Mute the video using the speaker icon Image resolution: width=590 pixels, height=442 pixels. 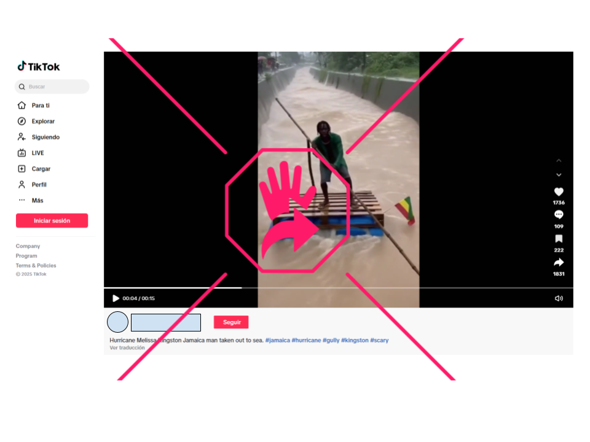[558, 298]
